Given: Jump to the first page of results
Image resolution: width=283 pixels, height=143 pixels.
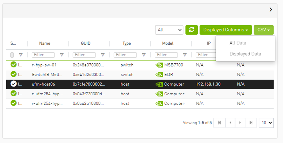Looking at the screenshot, I should click(x=219, y=123).
